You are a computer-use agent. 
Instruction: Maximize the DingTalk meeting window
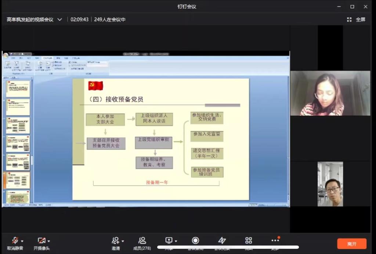pos(352,7)
